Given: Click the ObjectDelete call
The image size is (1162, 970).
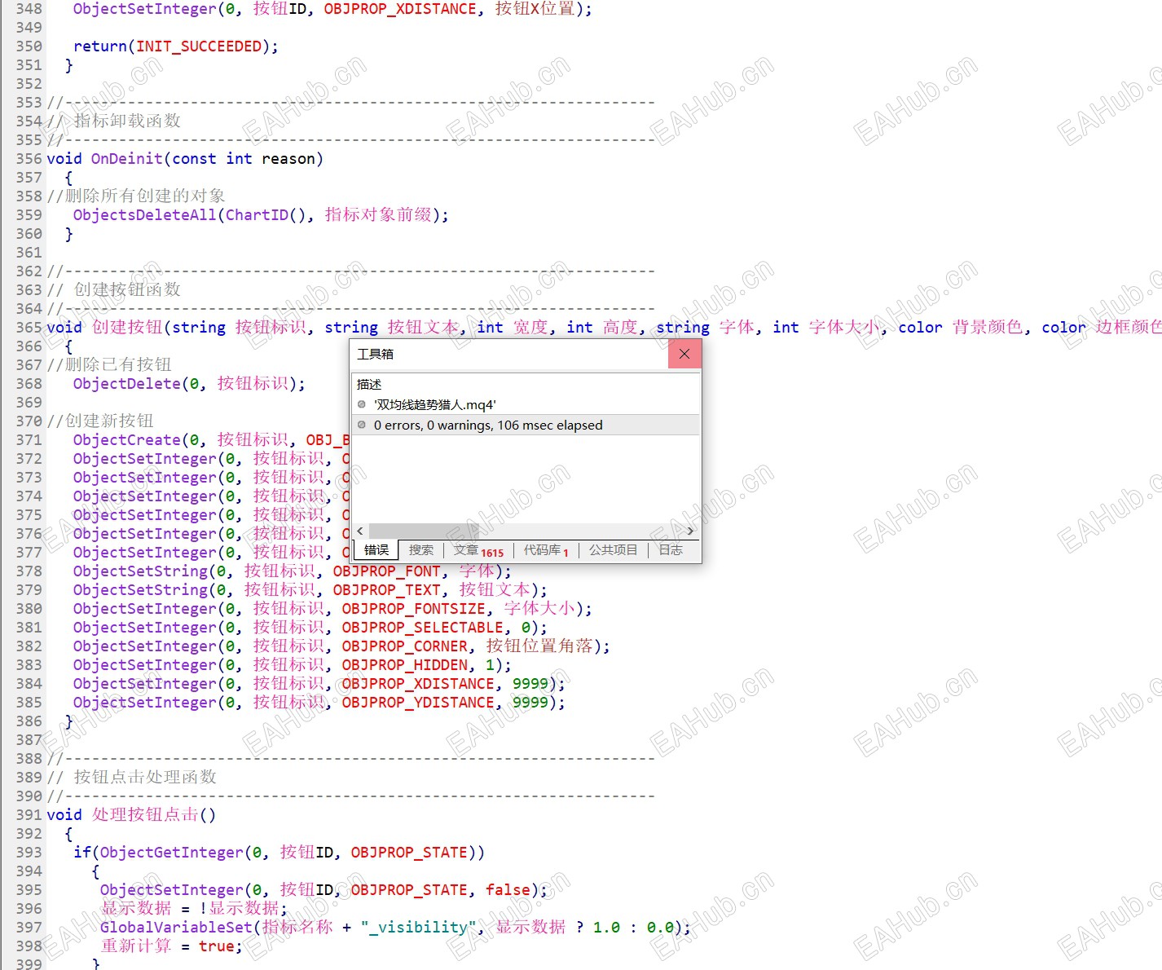Looking at the screenshot, I should point(127,384).
